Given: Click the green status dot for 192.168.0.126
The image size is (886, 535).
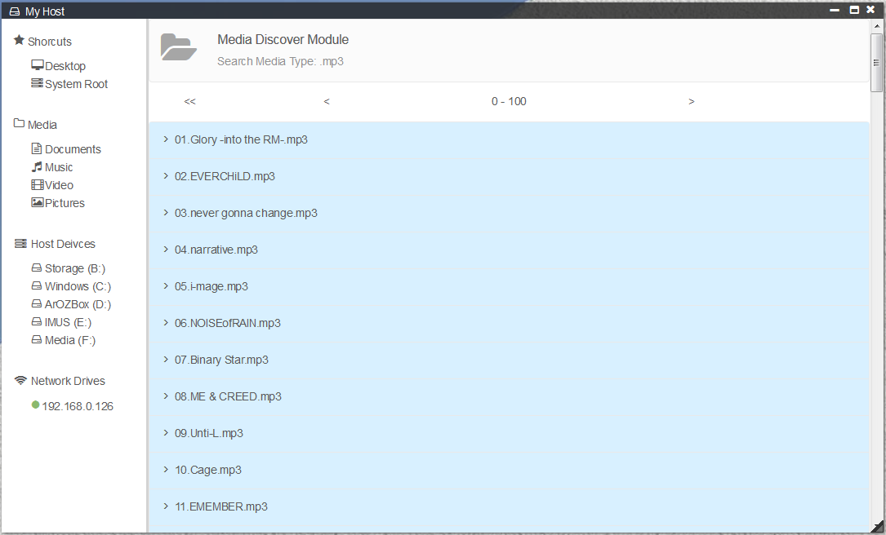Looking at the screenshot, I should [35, 405].
